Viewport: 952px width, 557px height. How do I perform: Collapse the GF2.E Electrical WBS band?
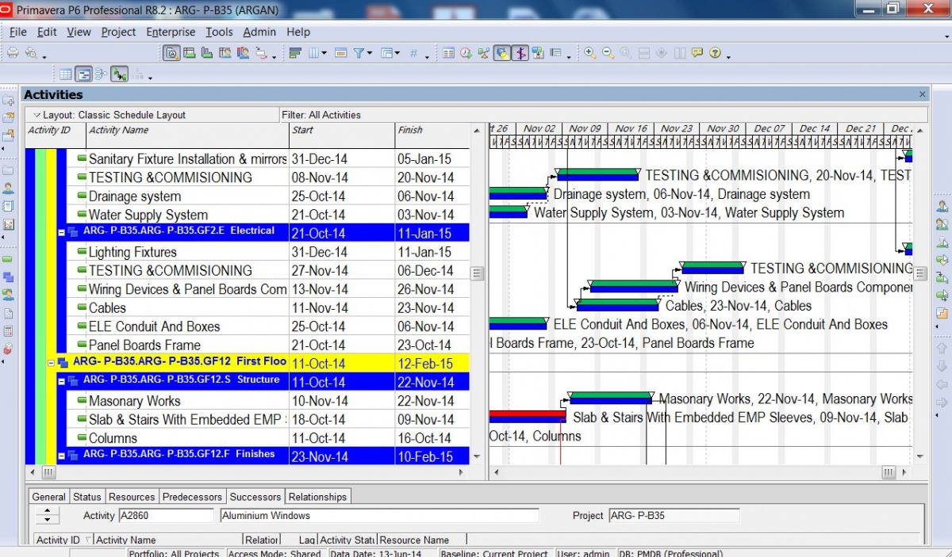(61, 233)
